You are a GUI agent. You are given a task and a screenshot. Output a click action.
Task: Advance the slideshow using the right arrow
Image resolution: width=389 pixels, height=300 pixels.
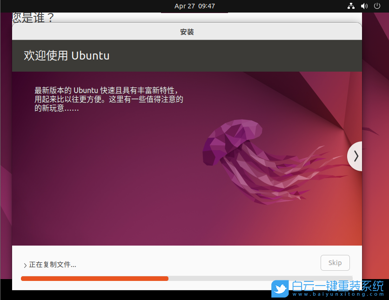point(356,156)
